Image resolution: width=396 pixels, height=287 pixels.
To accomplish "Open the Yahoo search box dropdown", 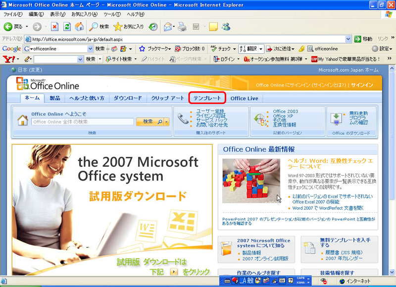I will [x=80, y=59].
